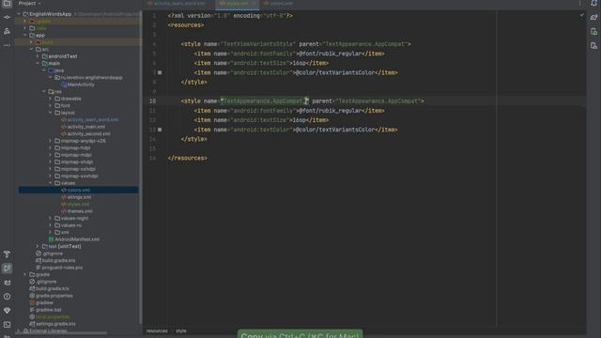Select strings.xml in the values folder

(x=79, y=197)
